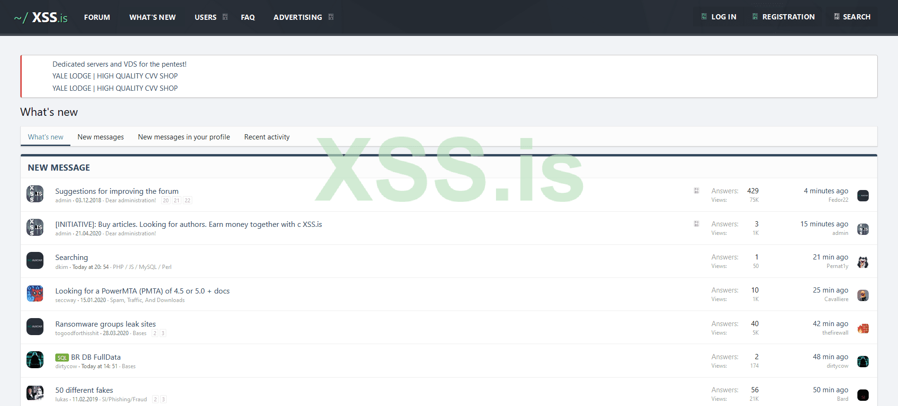Open Cavalliere's last-poster avatar
Image resolution: width=898 pixels, height=406 pixels.
(x=863, y=295)
